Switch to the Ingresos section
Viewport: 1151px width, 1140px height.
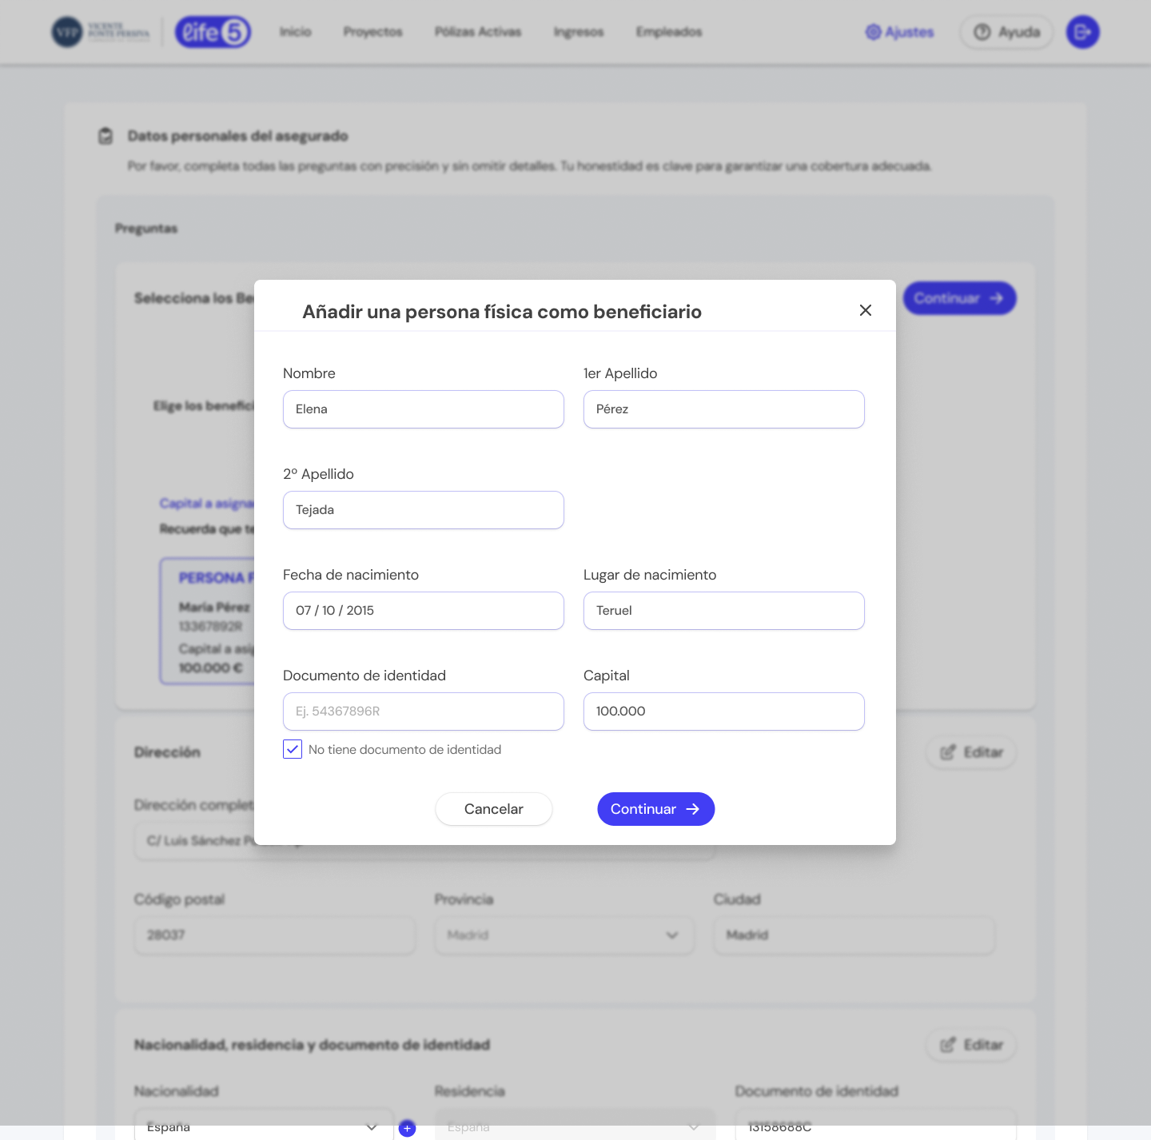coord(579,32)
